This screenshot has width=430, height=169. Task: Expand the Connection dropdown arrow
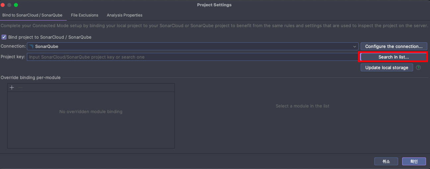(355, 47)
